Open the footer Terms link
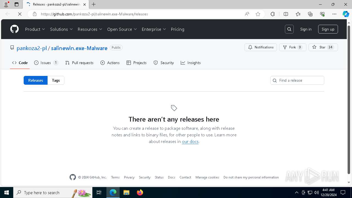 (x=115, y=177)
